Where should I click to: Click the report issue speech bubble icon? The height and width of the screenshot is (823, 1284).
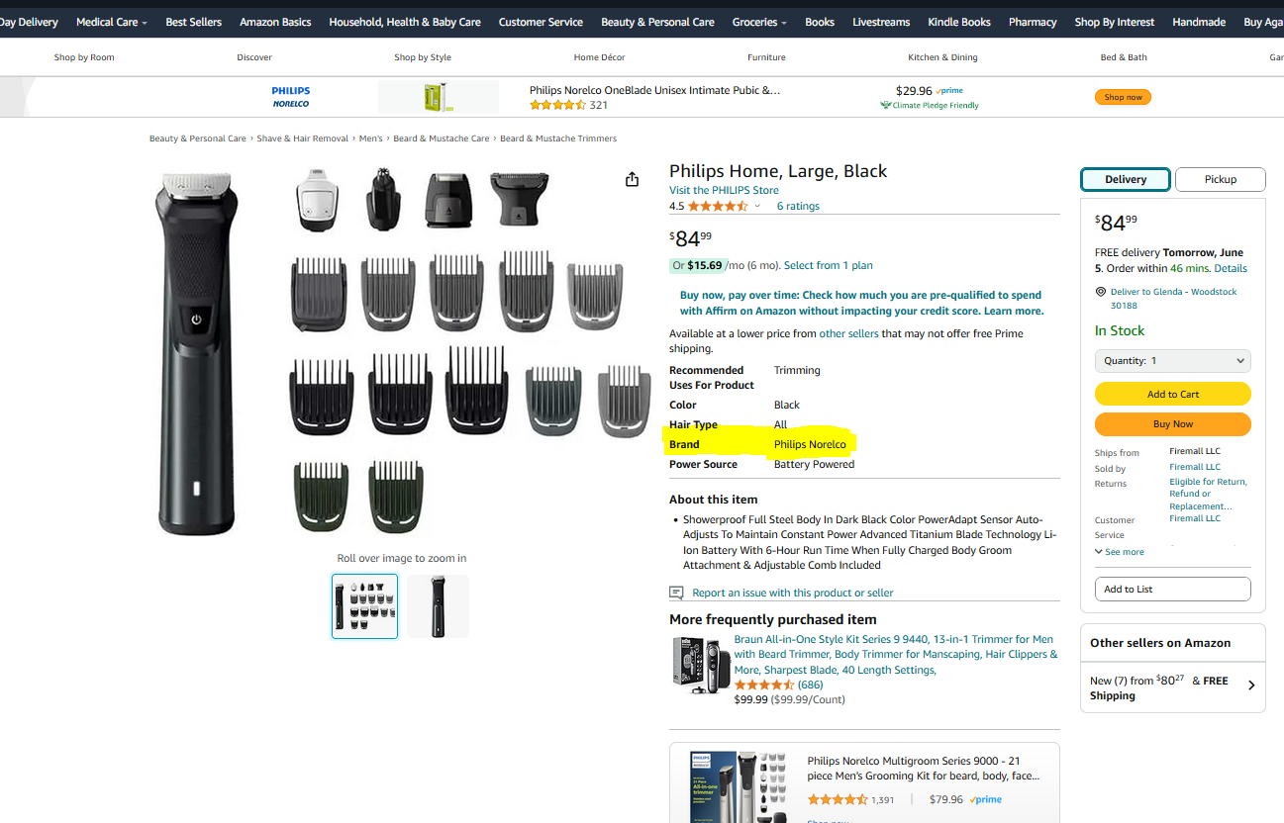point(676,593)
